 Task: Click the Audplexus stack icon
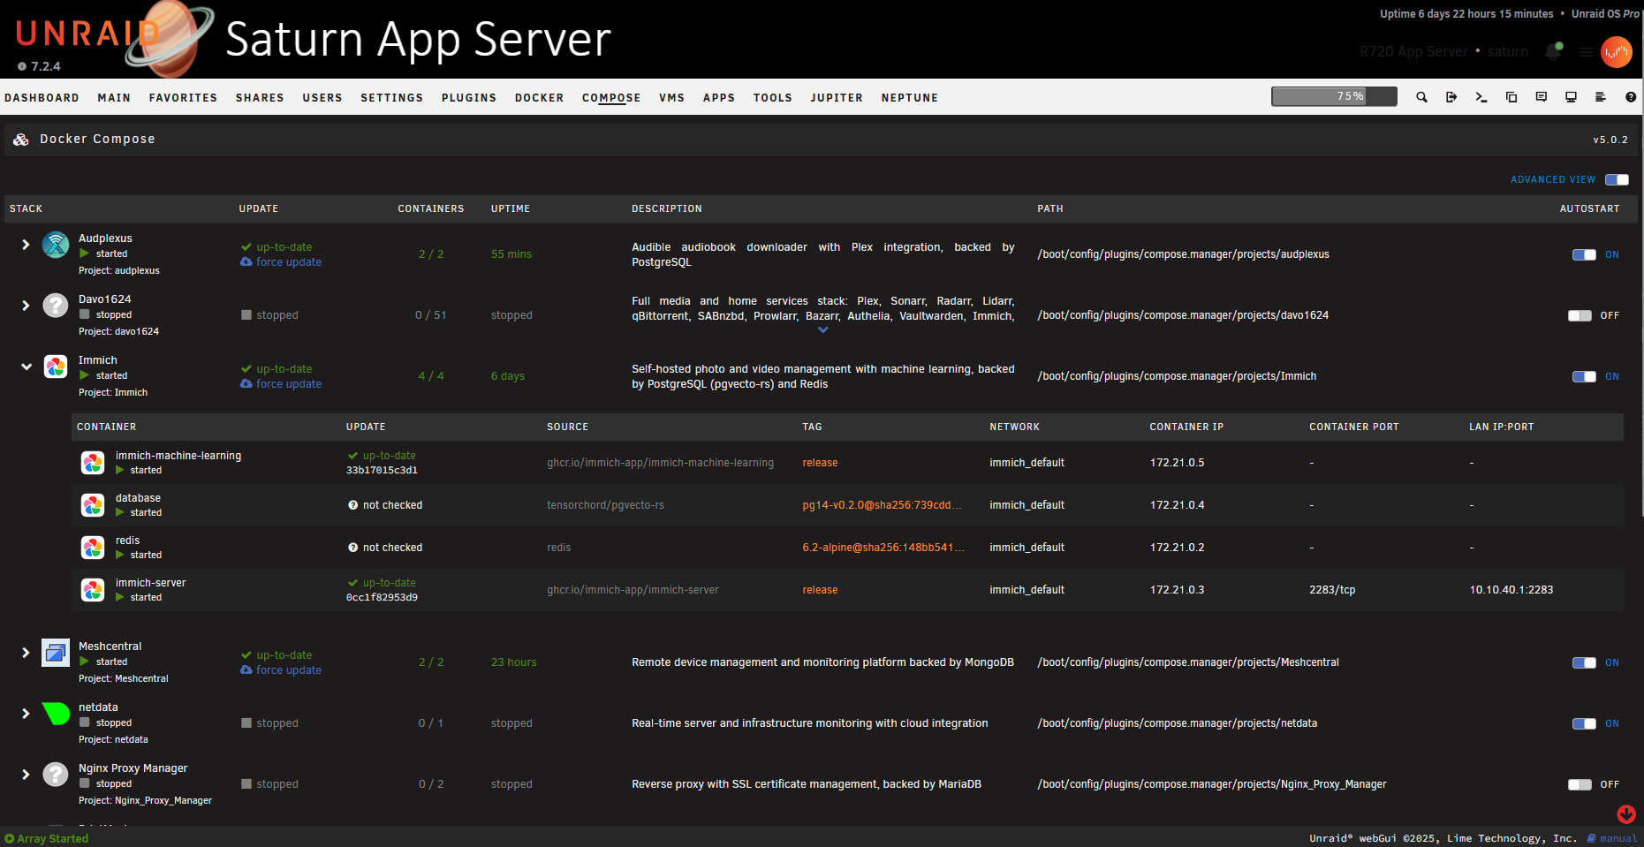tap(56, 245)
